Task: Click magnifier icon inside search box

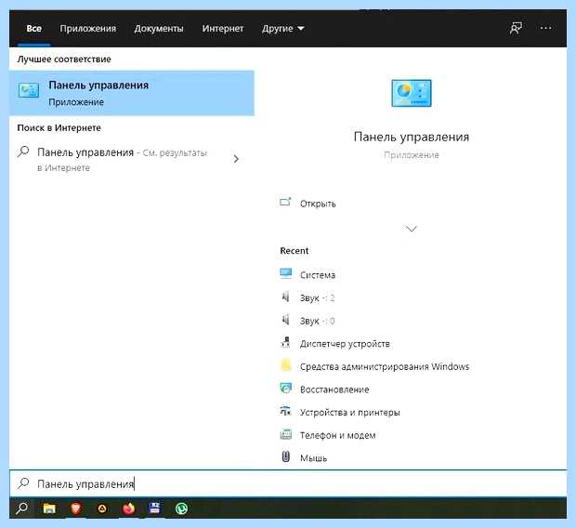Action: point(23,482)
